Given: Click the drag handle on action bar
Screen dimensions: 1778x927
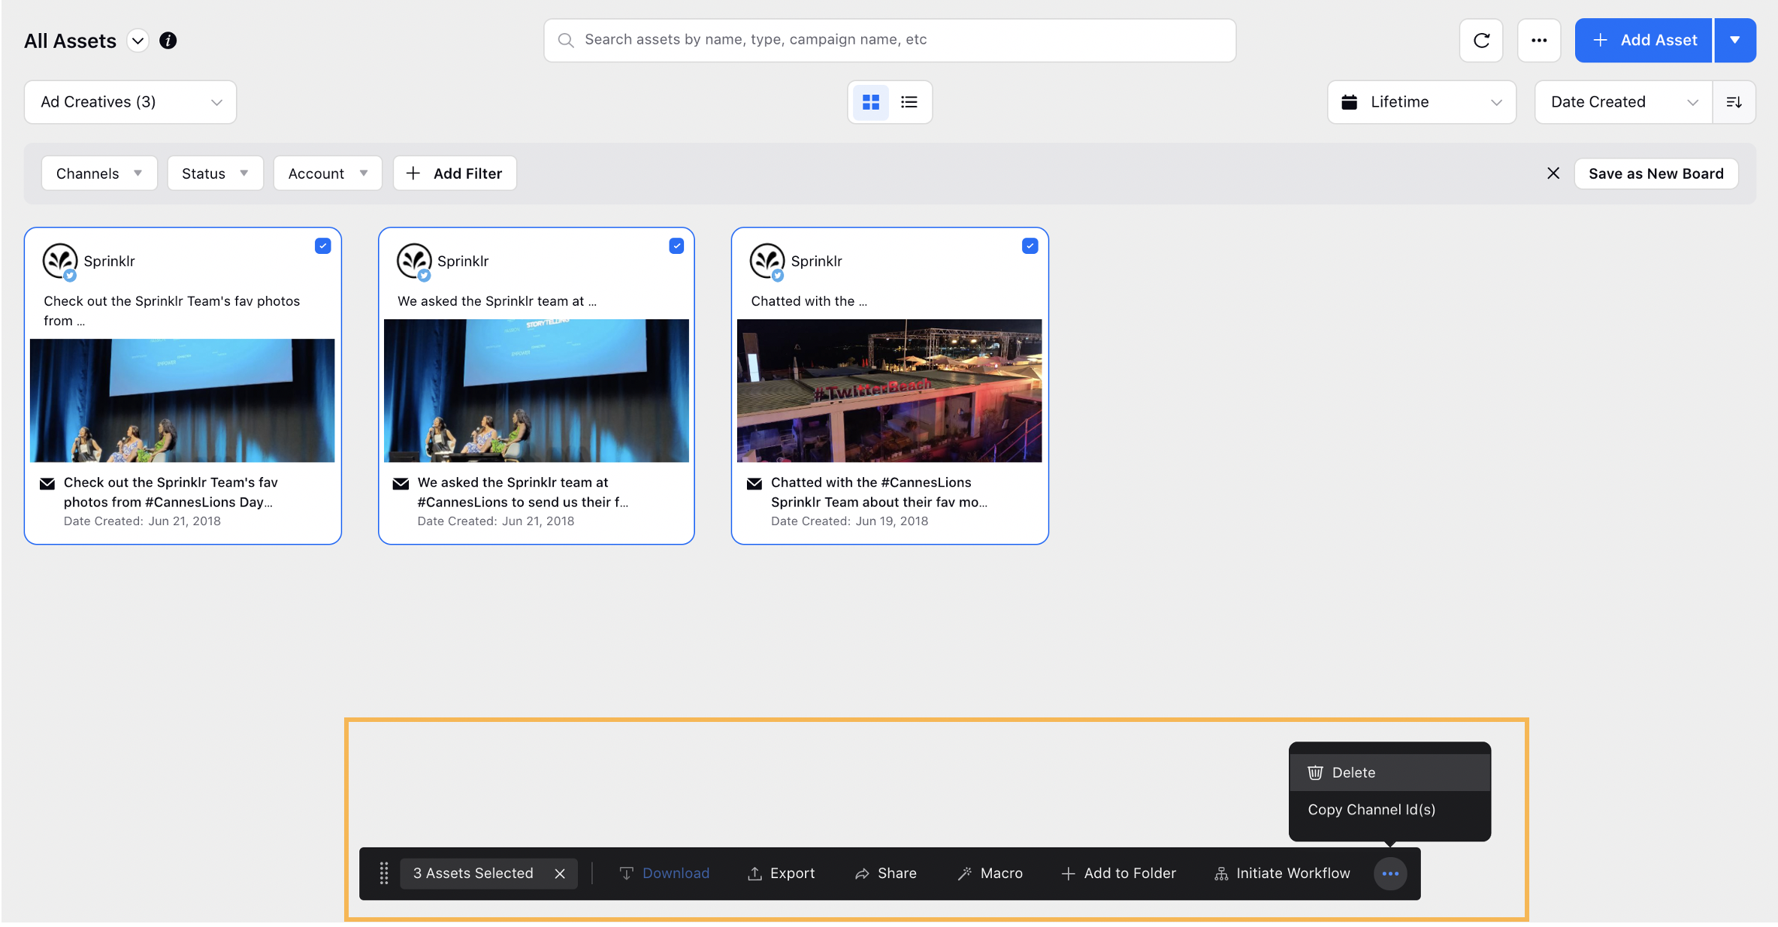Looking at the screenshot, I should 384,873.
